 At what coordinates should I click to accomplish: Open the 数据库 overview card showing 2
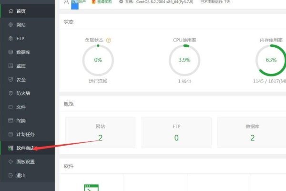[x=252, y=133]
